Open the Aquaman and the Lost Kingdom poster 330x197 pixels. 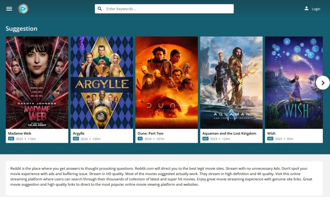(x=232, y=83)
